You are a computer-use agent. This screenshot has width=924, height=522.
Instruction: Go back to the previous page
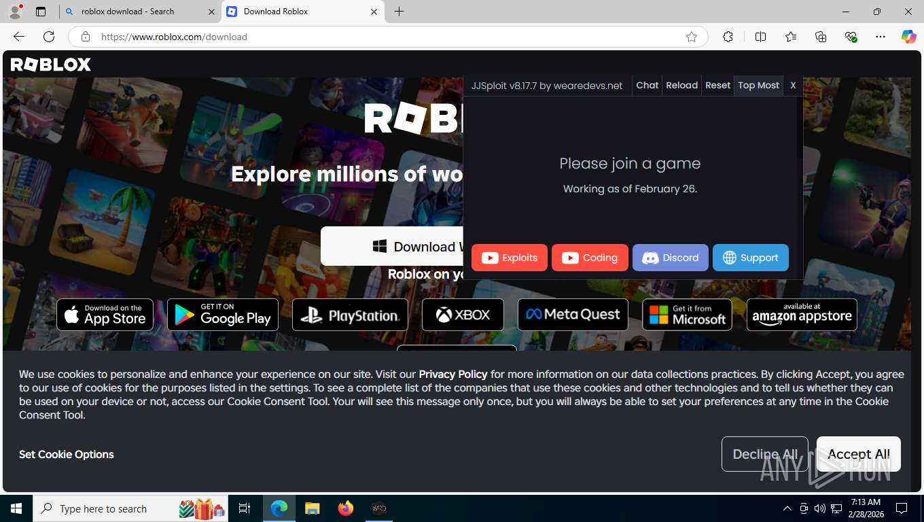pos(19,37)
